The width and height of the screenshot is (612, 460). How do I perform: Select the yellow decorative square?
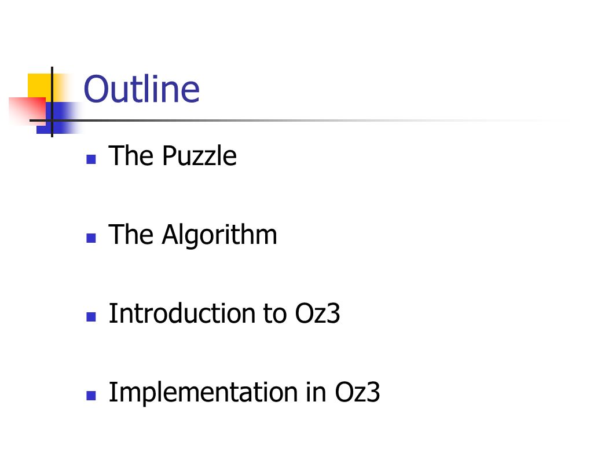[x=40, y=86]
